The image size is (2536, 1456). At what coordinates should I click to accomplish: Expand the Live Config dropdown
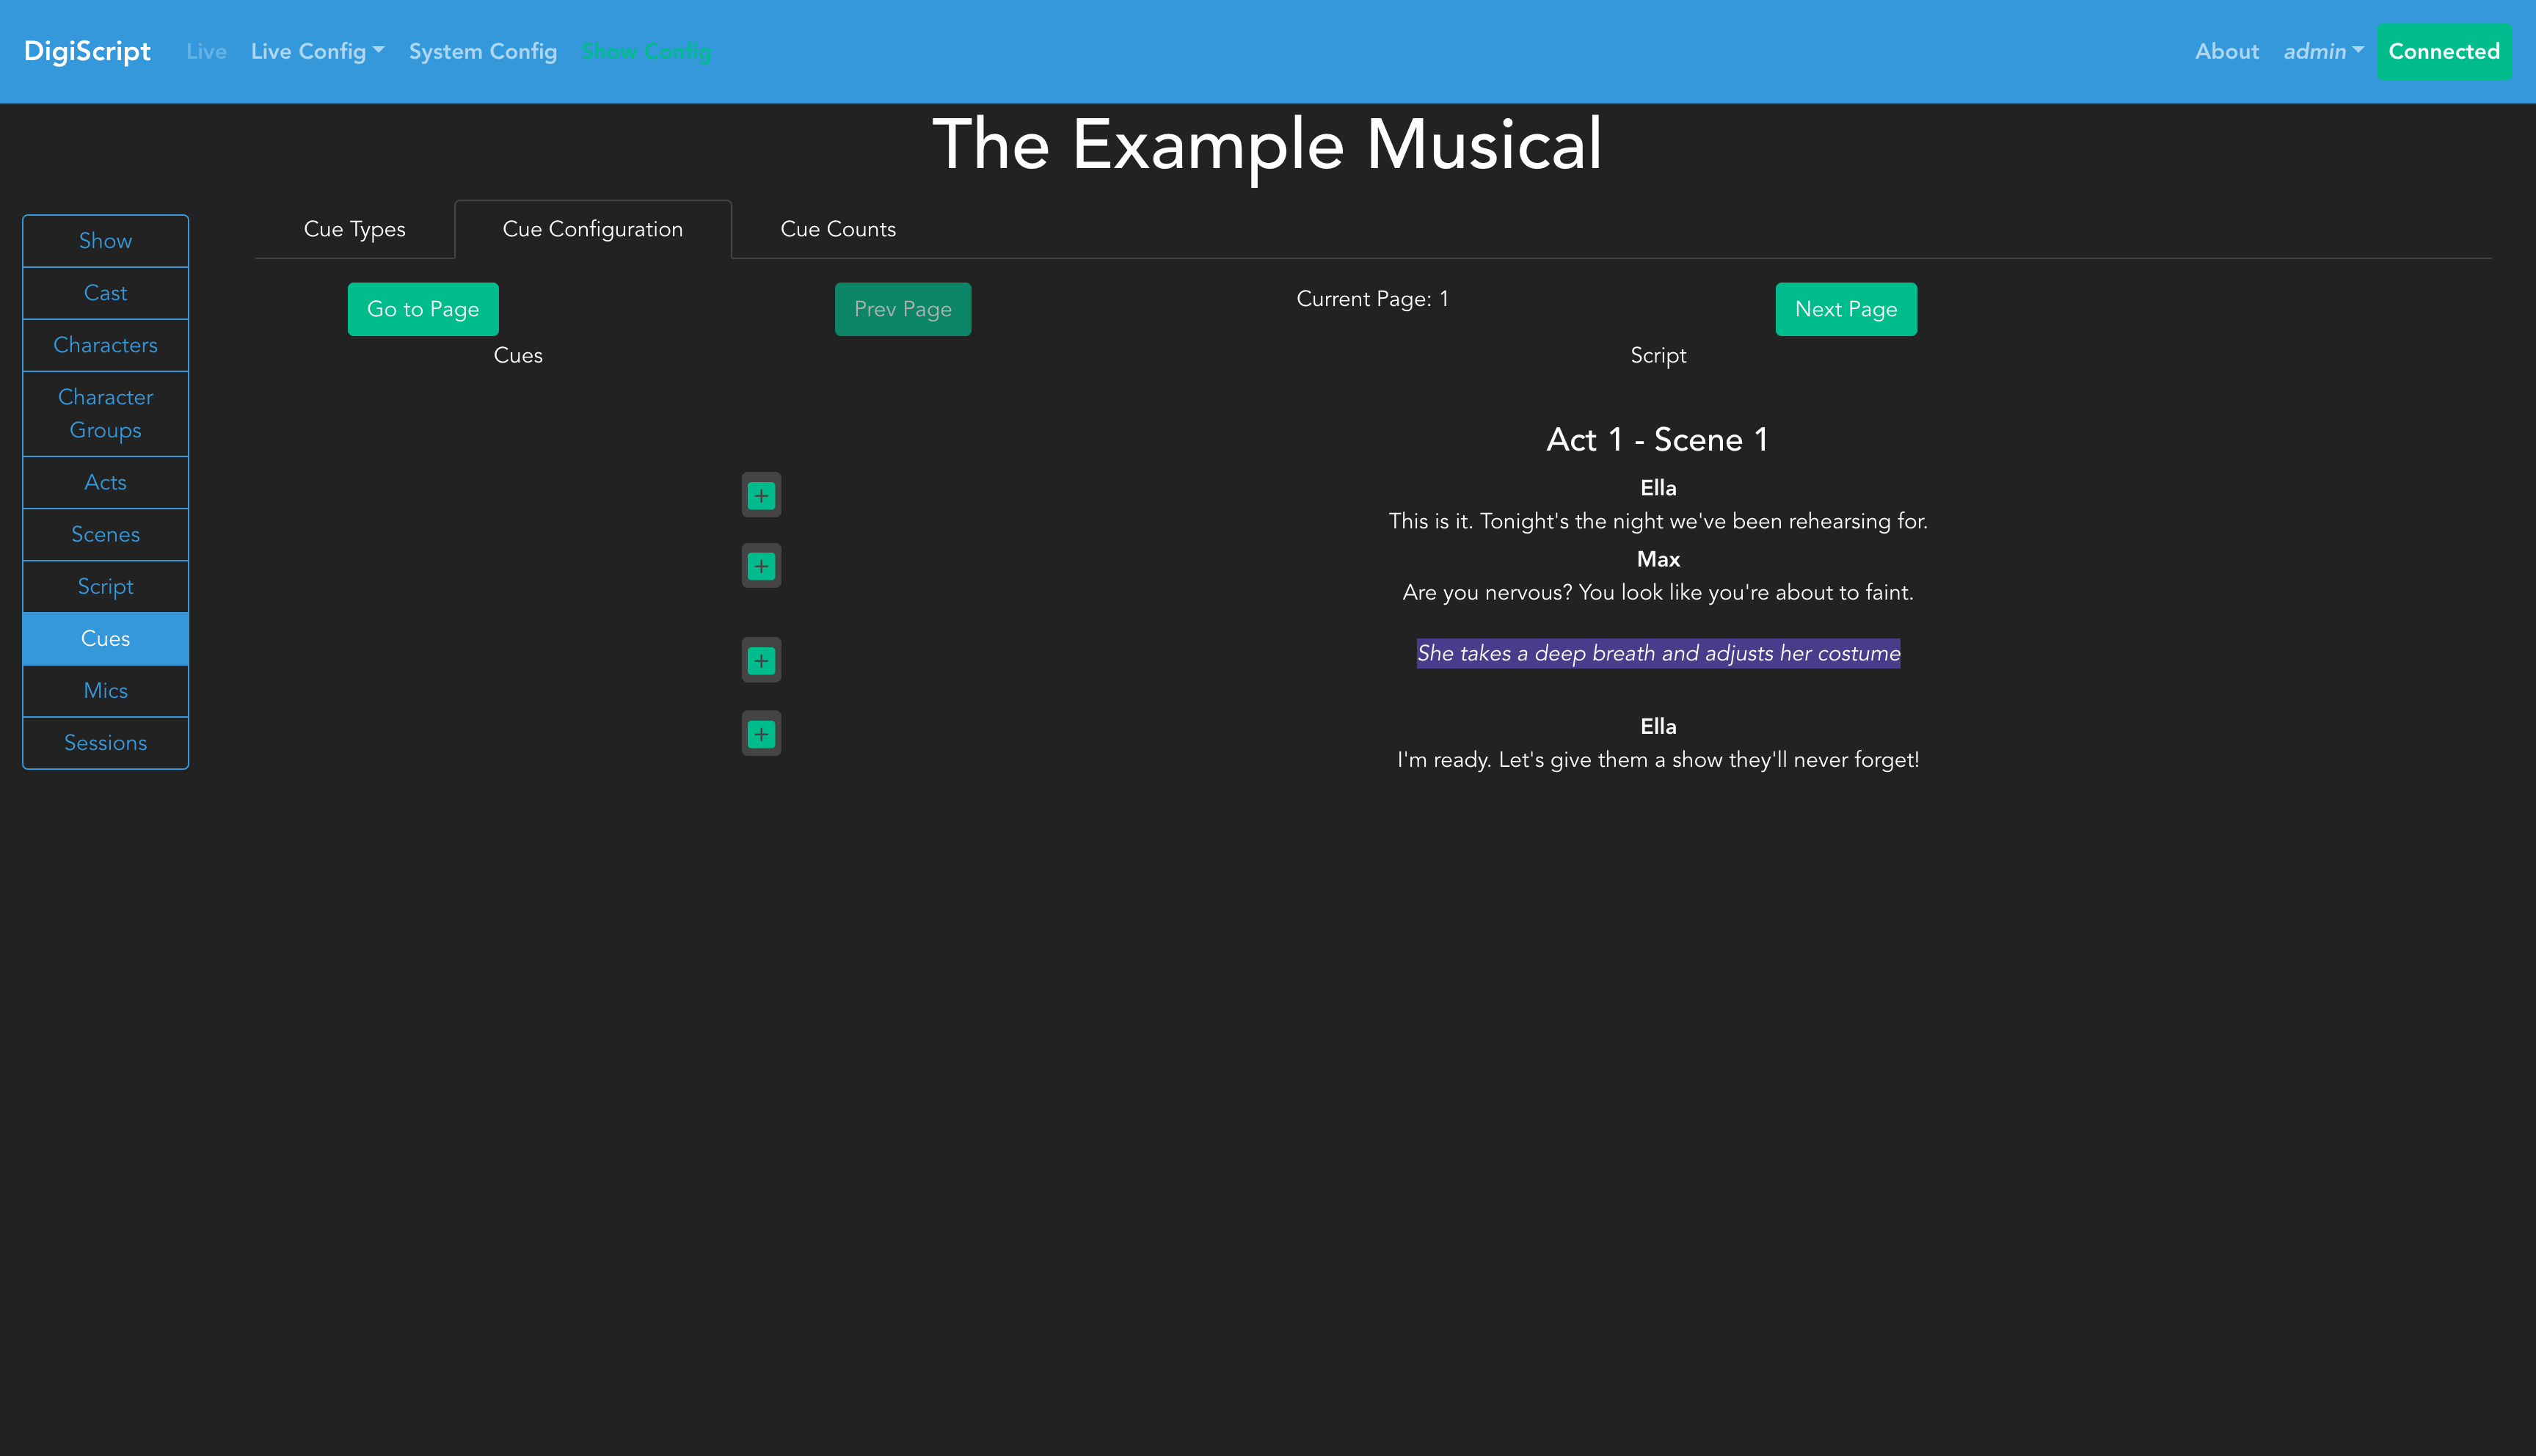click(x=317, y=51)
